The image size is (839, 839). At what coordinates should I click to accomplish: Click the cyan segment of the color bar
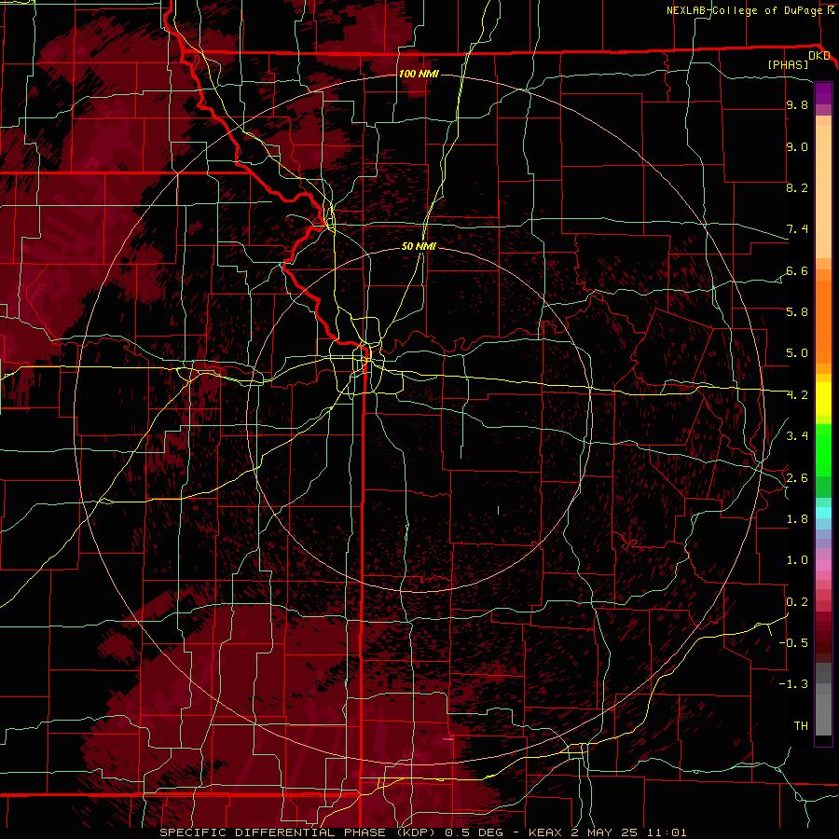click(823, 512)
